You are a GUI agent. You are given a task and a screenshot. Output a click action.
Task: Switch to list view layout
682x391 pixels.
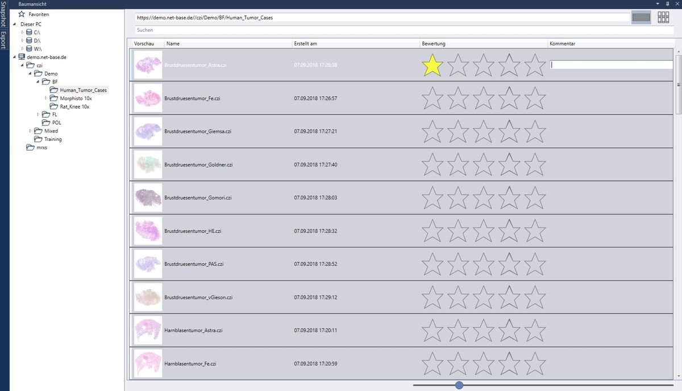[641, 17]
